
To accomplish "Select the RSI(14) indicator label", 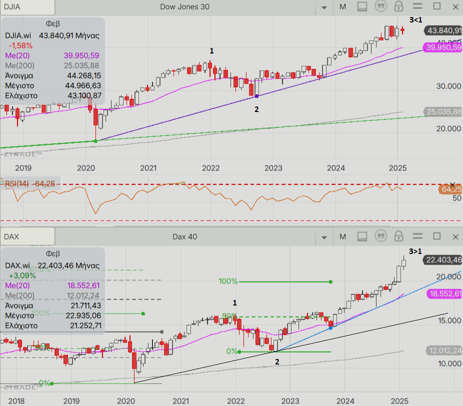I will click(17, 183).
